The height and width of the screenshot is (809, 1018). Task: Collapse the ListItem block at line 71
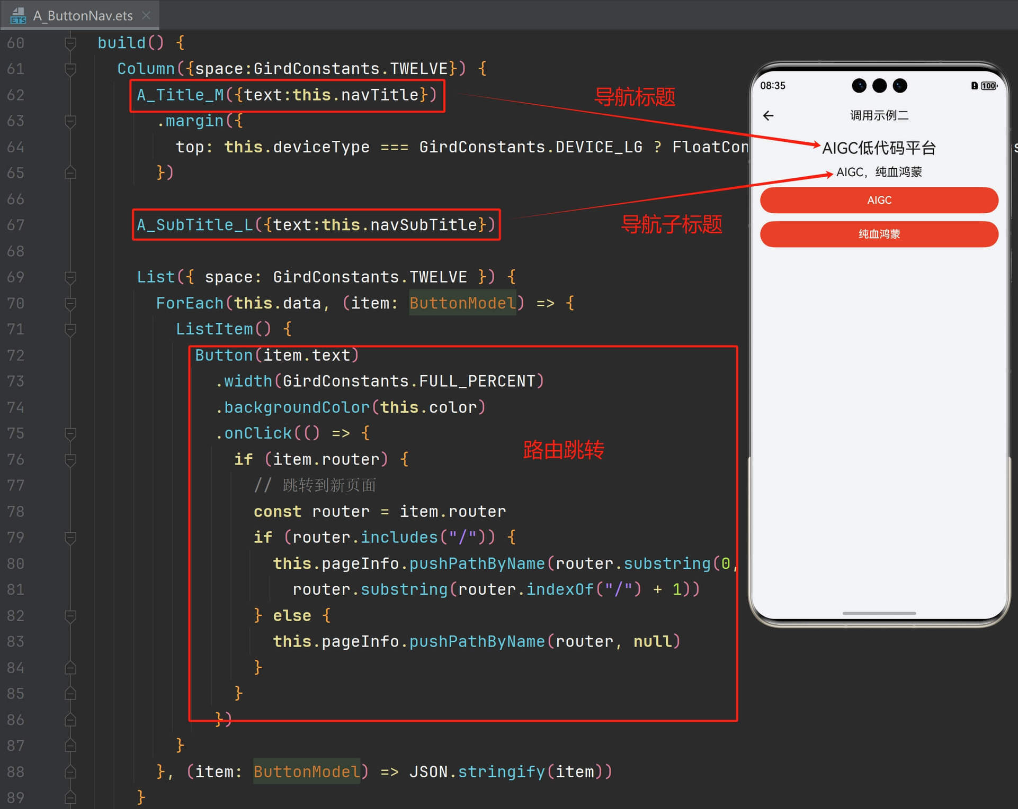(70, 329)
